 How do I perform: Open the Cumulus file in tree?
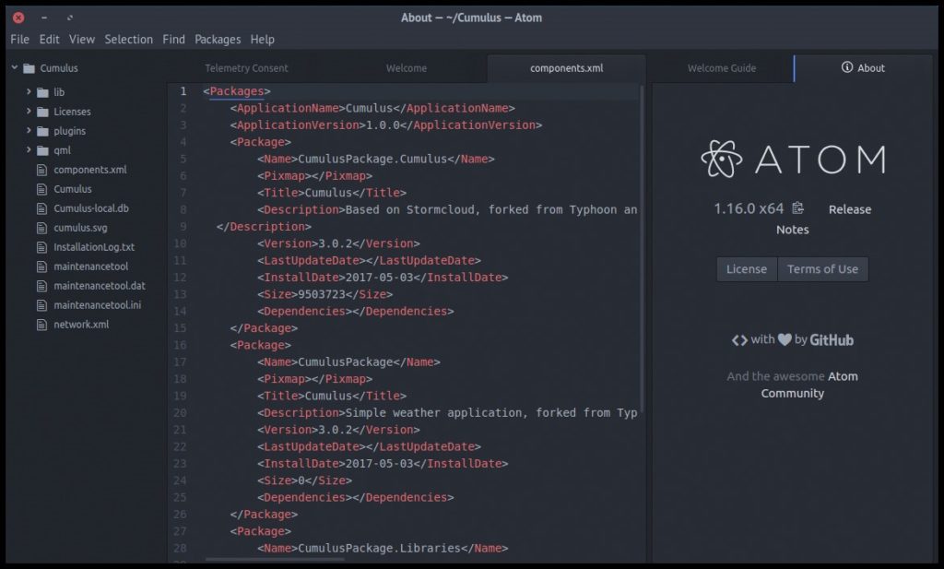point(73,189)
